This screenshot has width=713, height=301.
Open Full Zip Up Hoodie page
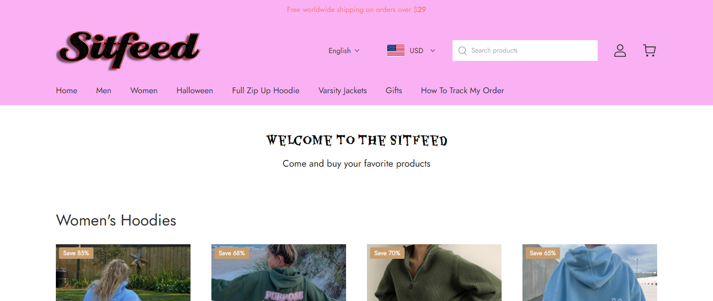point(266,91)
